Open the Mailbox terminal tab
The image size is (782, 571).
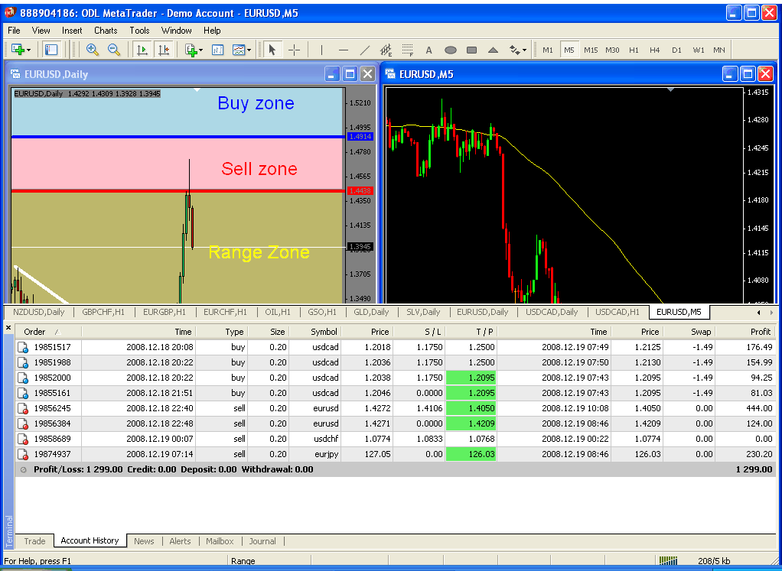pos(220,541)
